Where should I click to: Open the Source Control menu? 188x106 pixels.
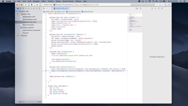pyautogui.click(x=68, y=1)
